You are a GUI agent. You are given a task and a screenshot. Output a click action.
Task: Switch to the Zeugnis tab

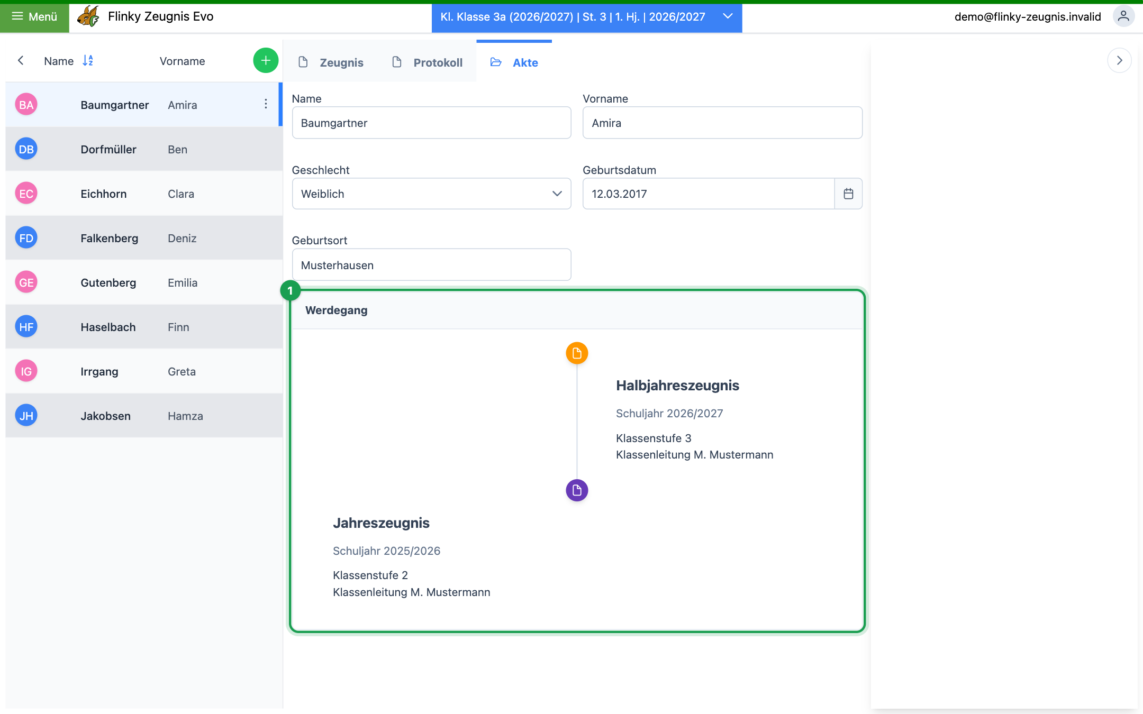[x=331, y=62]
